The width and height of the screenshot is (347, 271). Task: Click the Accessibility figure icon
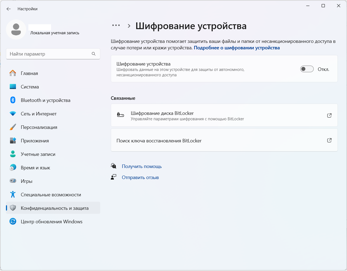pos(13,194)
